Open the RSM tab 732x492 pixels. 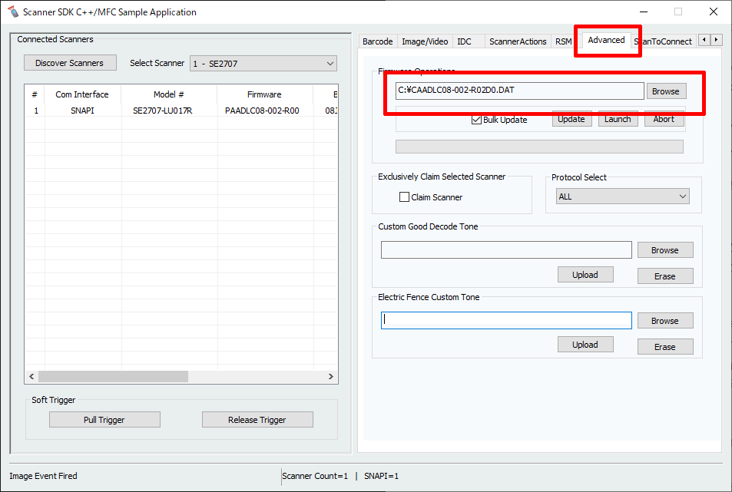564,41
